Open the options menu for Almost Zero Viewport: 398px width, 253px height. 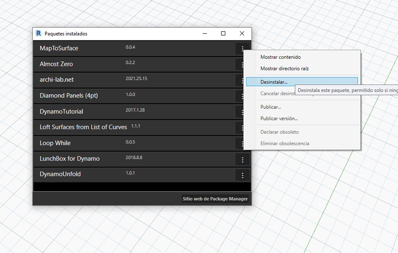240,64
